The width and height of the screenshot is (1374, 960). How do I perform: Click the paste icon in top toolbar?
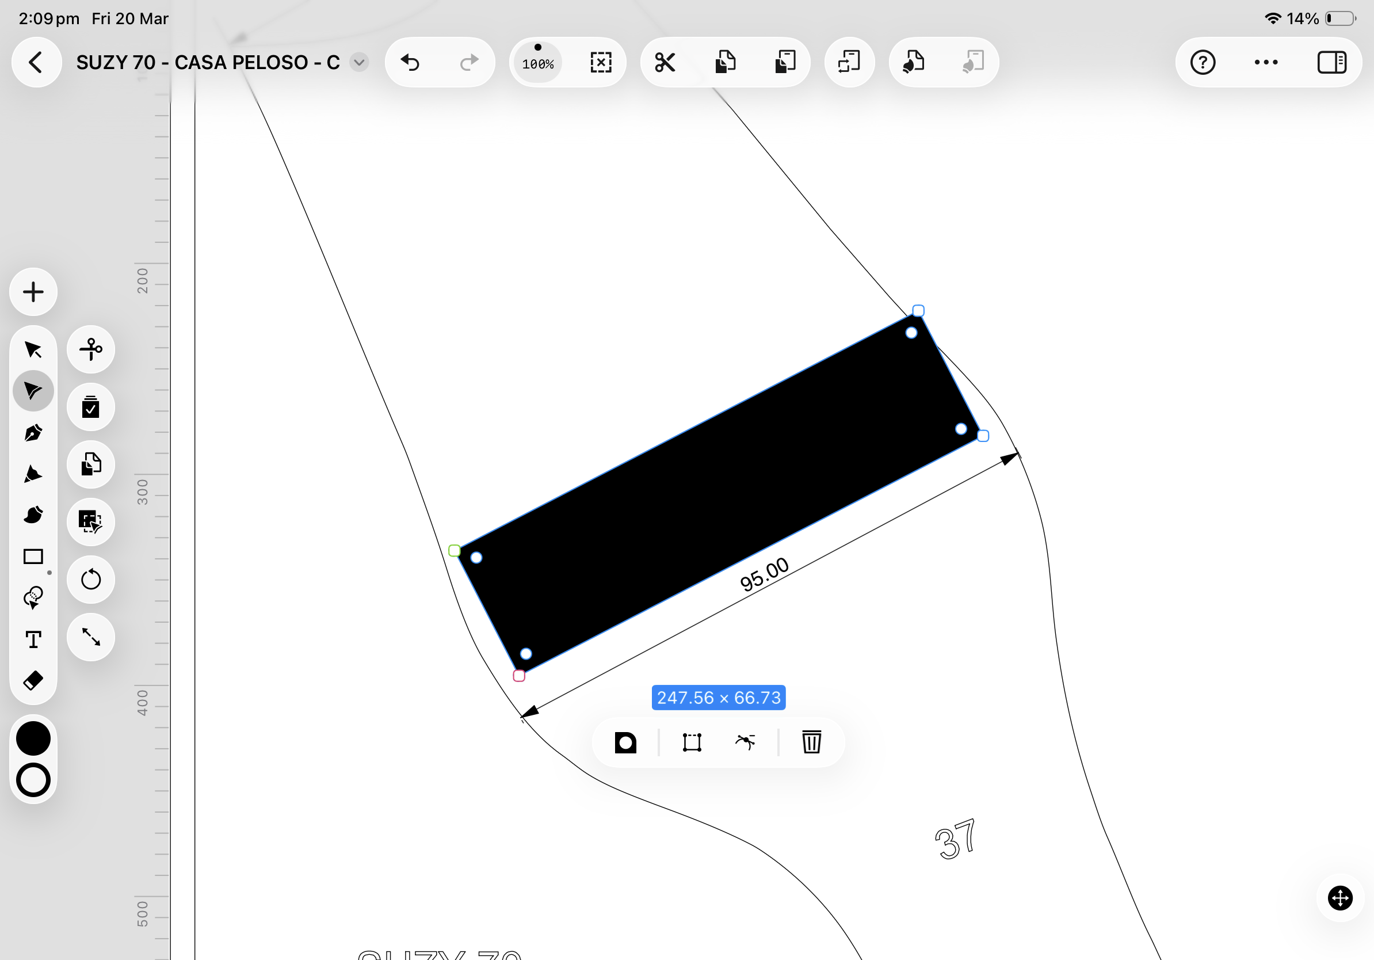(785, 62)
